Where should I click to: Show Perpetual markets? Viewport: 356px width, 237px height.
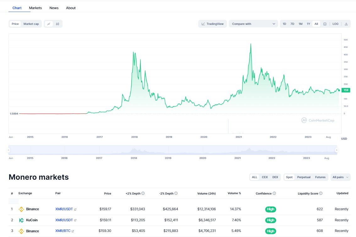(304, 177)
